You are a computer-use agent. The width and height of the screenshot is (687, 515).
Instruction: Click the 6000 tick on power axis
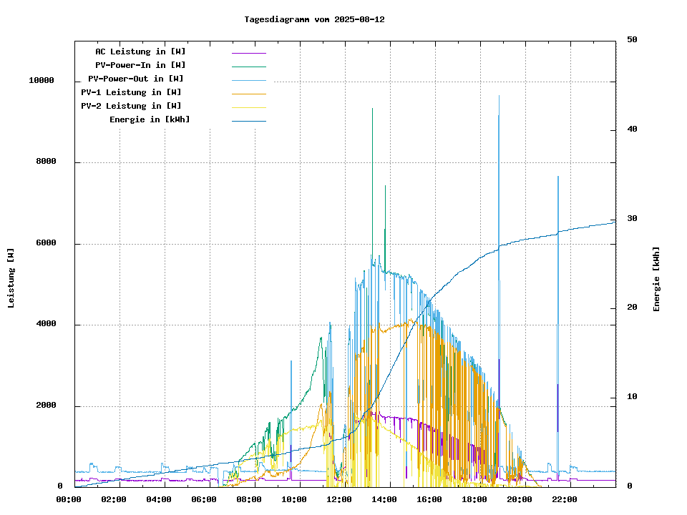click(x=47, y=243)
